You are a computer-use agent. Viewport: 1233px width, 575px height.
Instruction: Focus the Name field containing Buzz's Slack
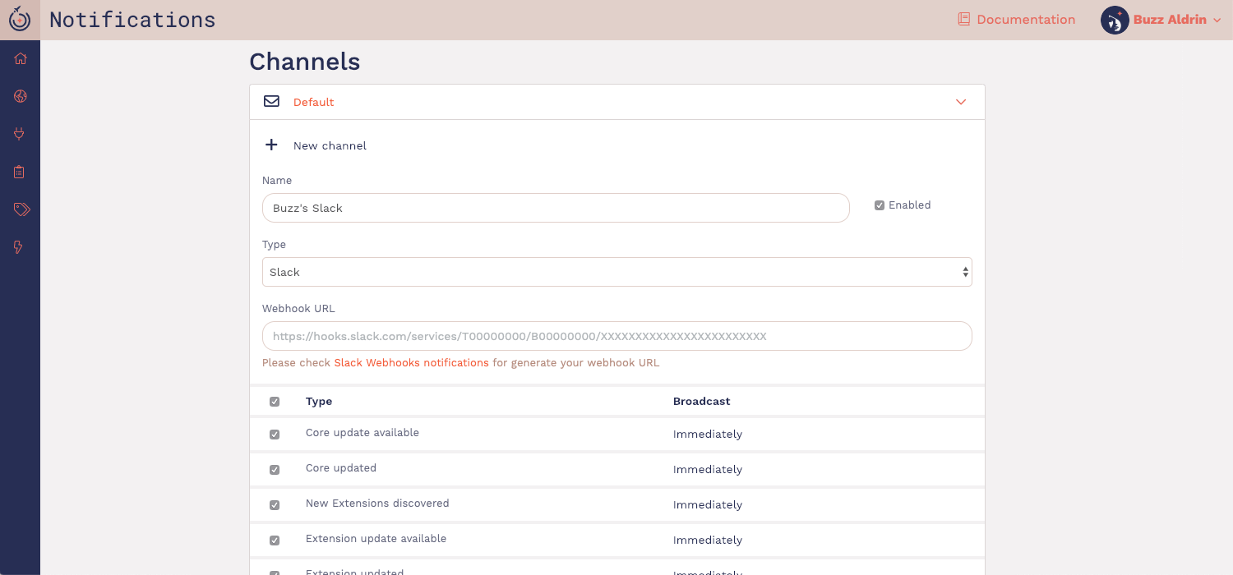click(556, 208)
